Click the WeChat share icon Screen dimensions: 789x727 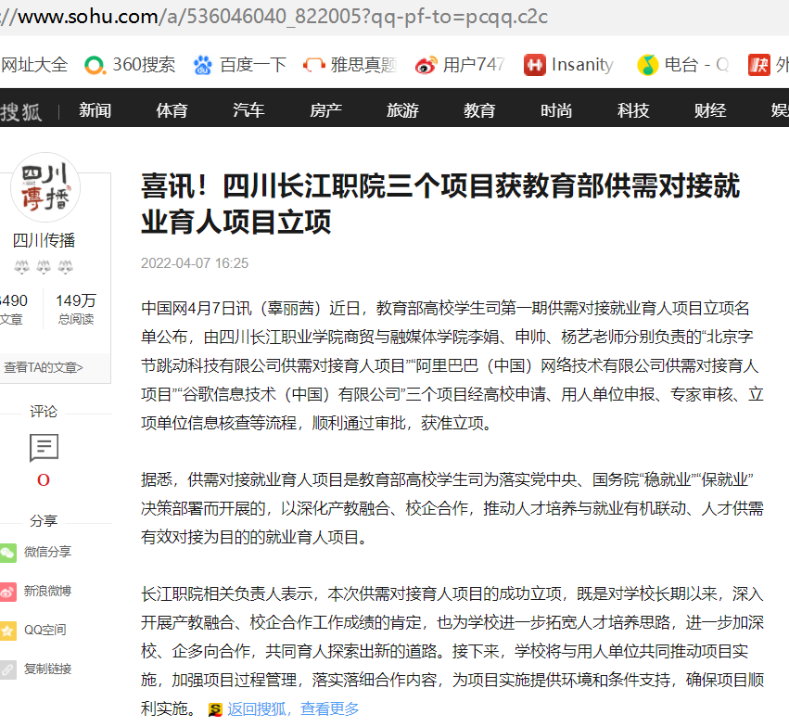tap(8, 553)
